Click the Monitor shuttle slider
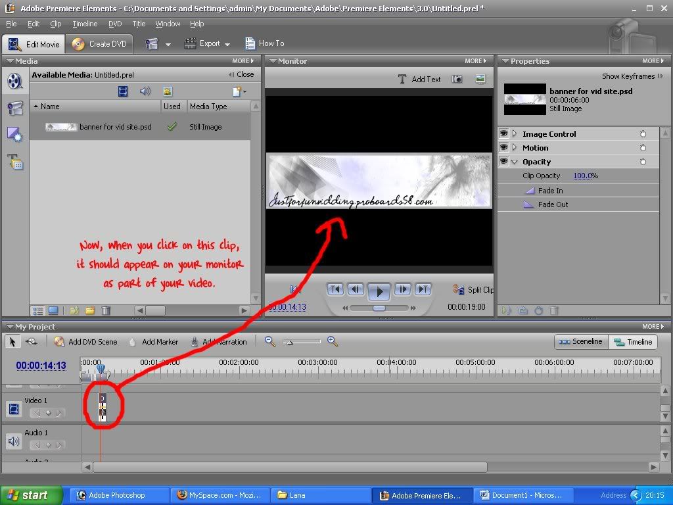Image resolution: width=673 pixels, height=505 pixels. (379, 308)
